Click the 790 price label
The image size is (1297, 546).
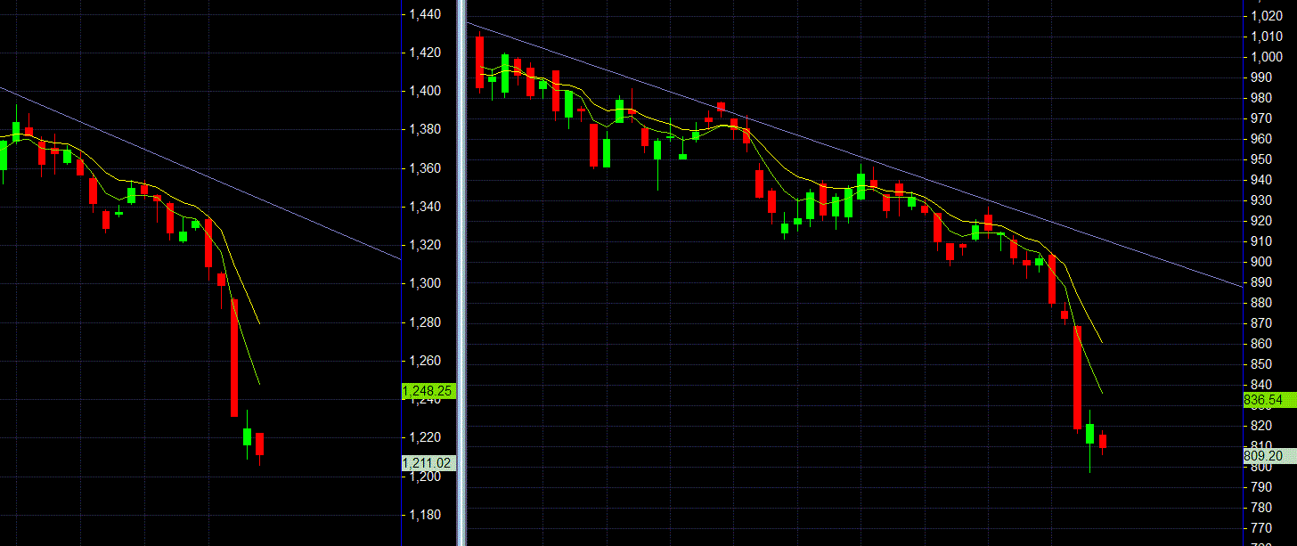tap(1263, 487)
